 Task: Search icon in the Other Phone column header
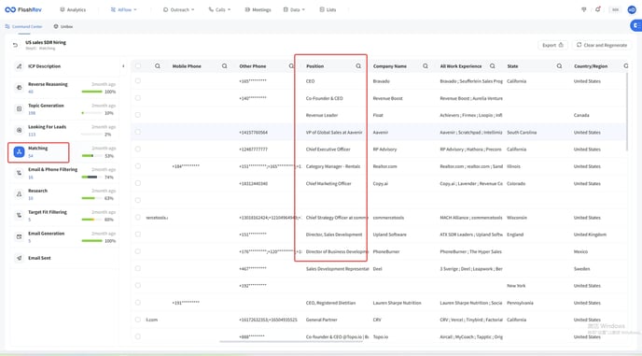click(x=291, y=66)
